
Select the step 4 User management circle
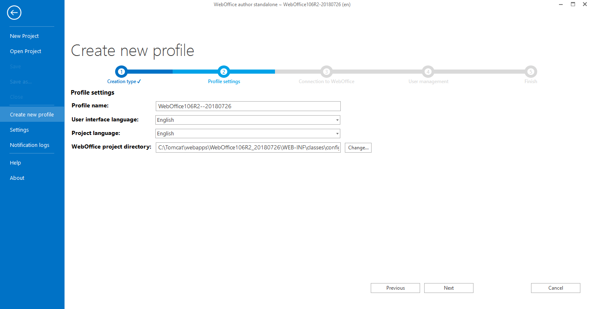tap(428, 71)
